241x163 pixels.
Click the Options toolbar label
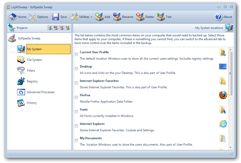[43, 17]
